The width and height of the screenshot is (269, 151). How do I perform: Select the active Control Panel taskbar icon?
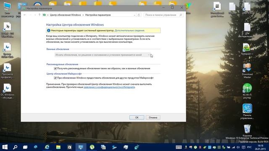coord(81,147)
